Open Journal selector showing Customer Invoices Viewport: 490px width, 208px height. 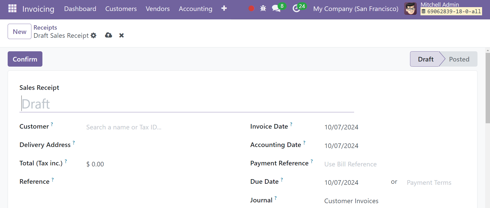point(395,201)
